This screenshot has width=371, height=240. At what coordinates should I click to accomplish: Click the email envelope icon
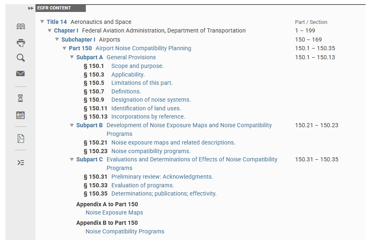tap(21, 74)
